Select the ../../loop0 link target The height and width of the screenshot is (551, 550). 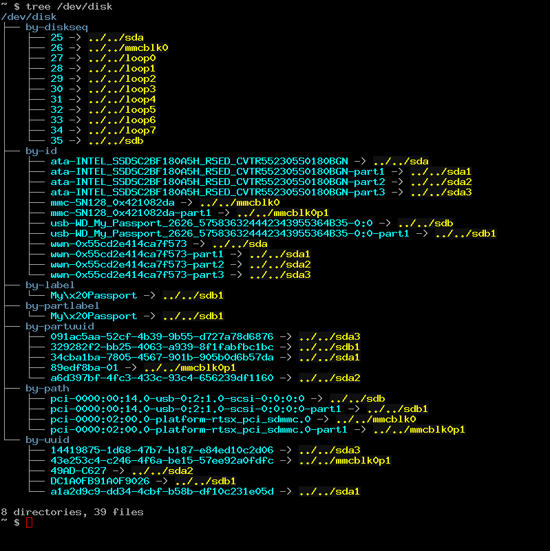122,58
